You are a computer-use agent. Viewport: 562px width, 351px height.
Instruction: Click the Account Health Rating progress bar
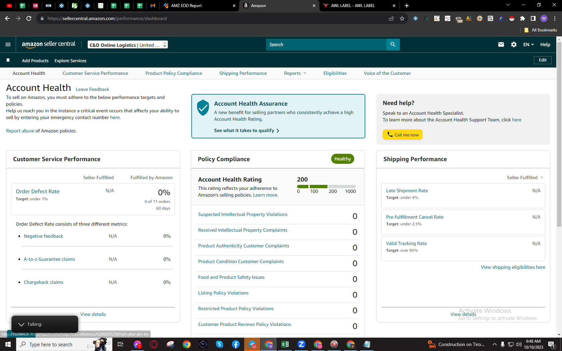tap(326, 187)
